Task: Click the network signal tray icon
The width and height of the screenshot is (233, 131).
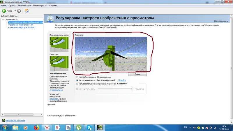Action: (x=215, y=128)
